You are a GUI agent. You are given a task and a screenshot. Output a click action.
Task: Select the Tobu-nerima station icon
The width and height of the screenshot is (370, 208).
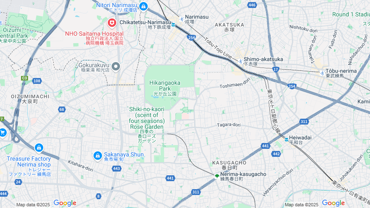coord(322,73)
